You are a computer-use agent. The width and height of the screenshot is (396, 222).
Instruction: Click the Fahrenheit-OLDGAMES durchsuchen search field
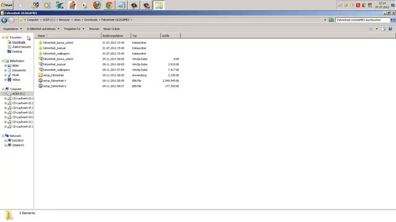click(x=363, y=20)
